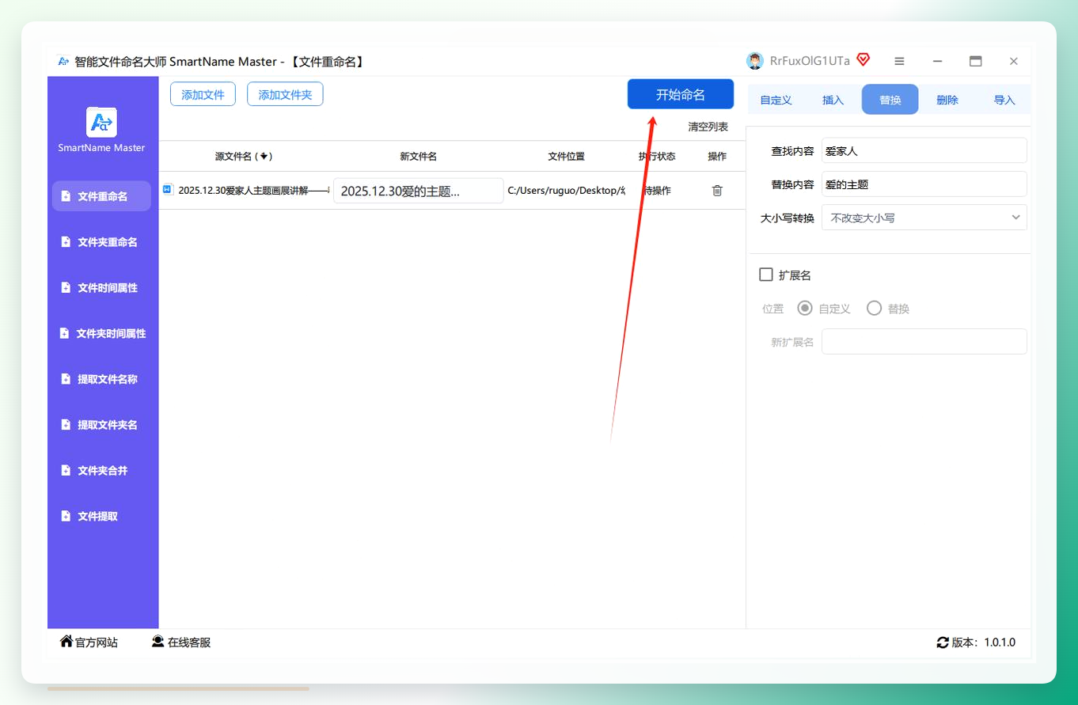
Task: Click the 操作 column header
Action: point(717,157)
